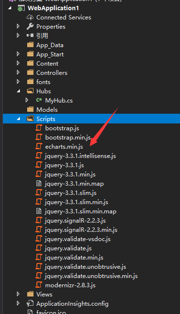Select jquery-3.3.1.min.js file
Screen dimensions: 180x314
coord(70,174)
